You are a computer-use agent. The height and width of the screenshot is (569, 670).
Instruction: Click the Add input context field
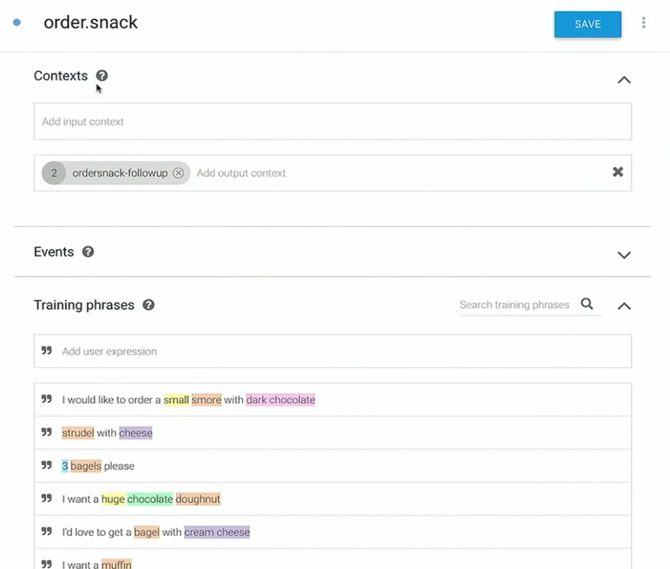coord(333,121)
